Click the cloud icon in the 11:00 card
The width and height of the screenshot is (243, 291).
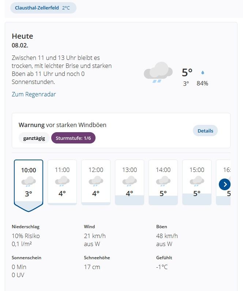(62, 181)
